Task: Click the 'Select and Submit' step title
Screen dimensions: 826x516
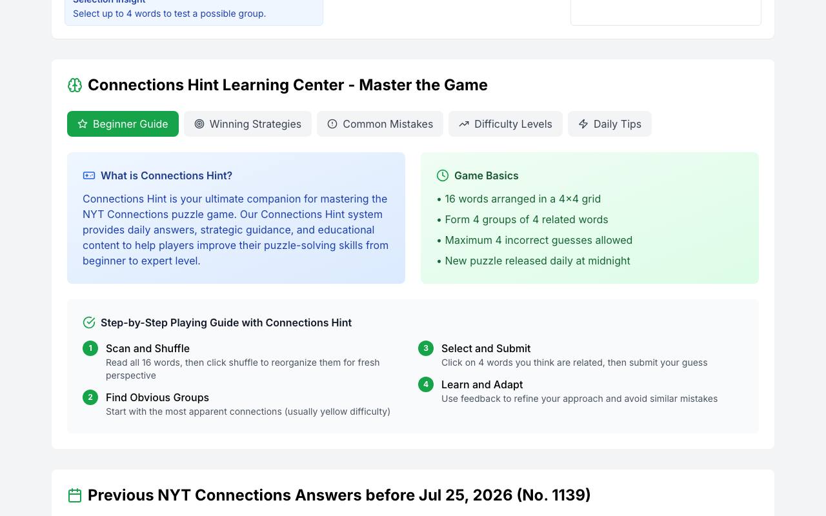Action: [486, 348]
